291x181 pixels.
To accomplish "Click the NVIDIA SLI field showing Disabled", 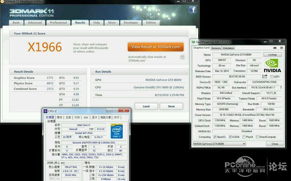I will pos(247,131).
